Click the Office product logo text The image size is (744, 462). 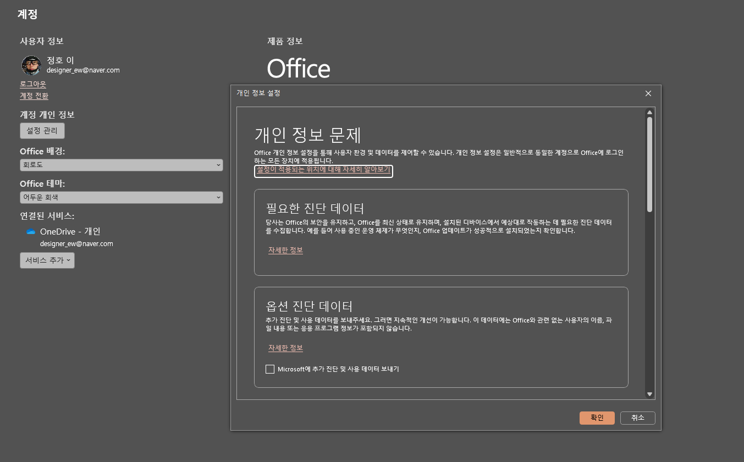pos(299,69)
